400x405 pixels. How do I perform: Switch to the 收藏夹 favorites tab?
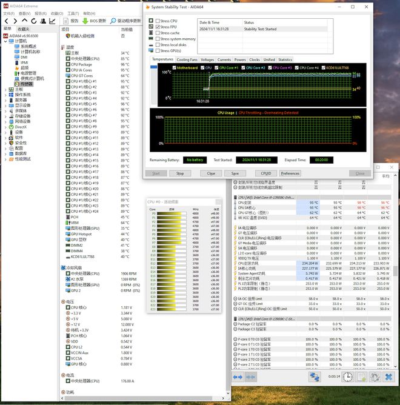coord(24,29)
